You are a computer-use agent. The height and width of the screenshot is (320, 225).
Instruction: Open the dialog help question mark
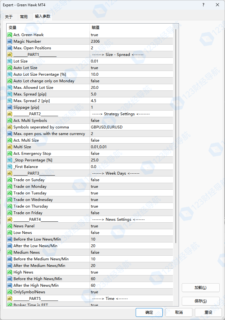tap(203, 5)
